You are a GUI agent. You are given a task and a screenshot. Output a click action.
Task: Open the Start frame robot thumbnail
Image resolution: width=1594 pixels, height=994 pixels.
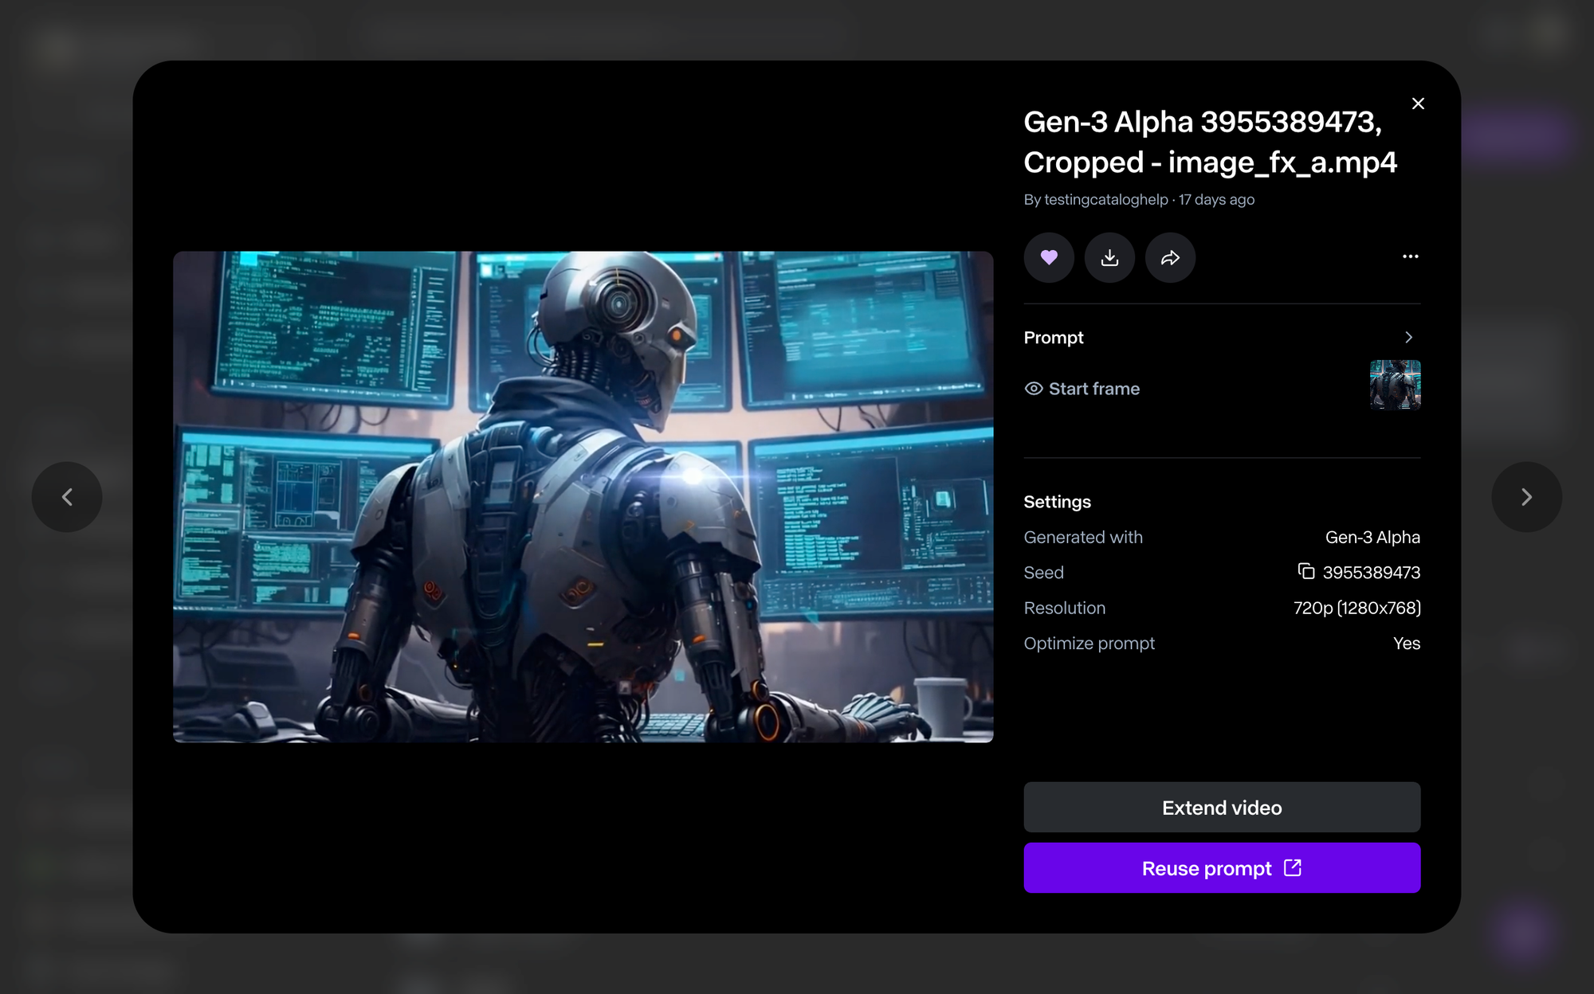pyautogui.click(x=1395, y=385)
